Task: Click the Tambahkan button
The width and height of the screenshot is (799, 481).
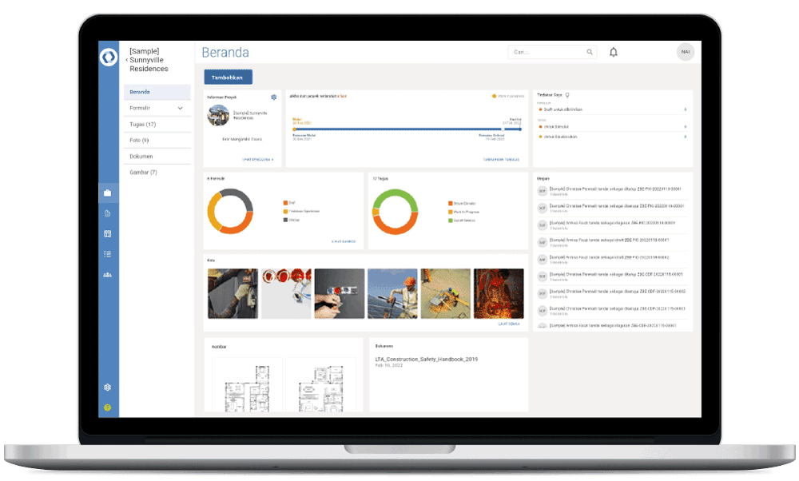Action: pos(228,76)
